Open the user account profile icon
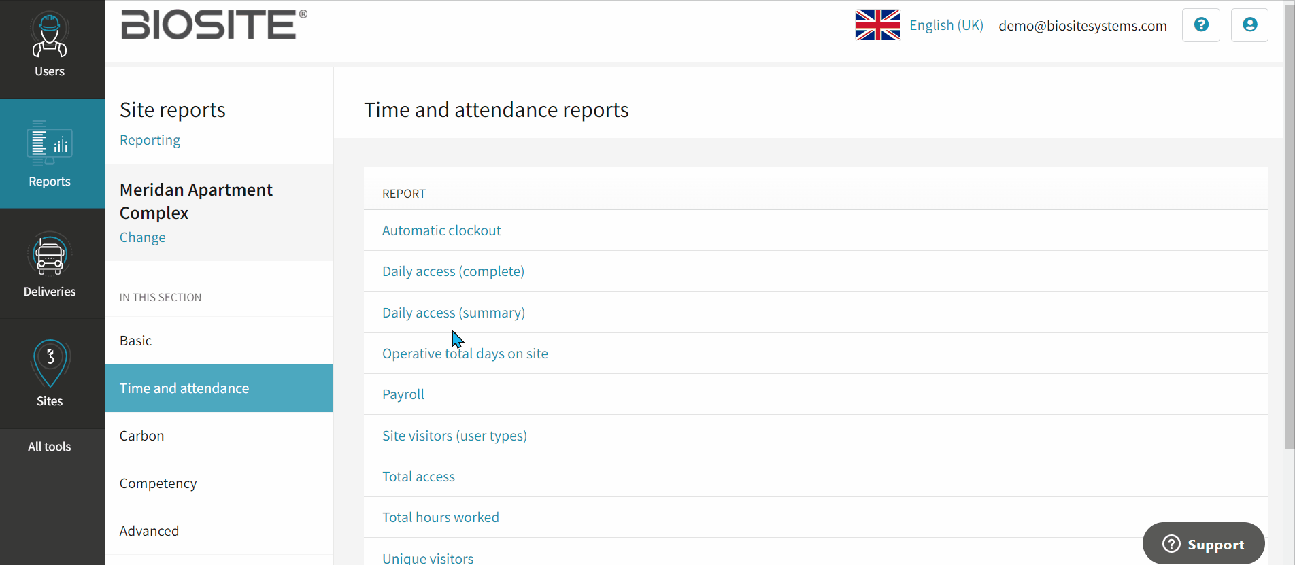 pos(1249,25)
